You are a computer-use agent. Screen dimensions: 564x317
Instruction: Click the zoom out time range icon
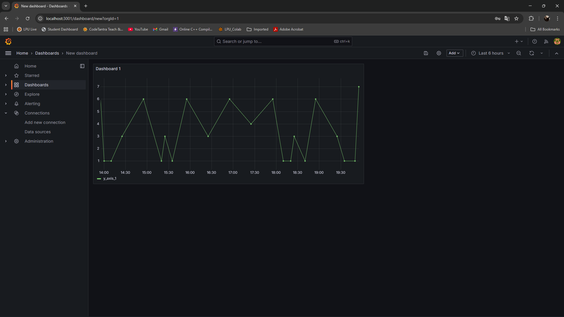tap(519, 53)
